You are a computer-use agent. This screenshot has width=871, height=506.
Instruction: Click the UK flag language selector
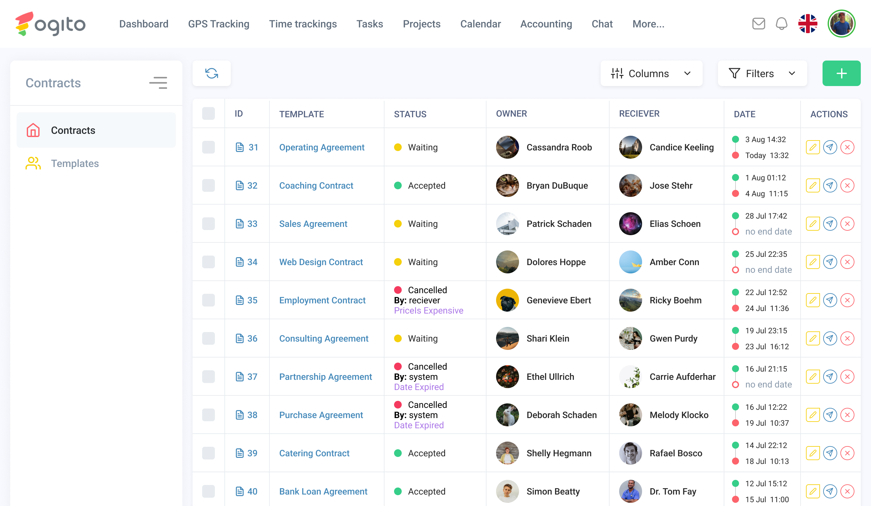tap(808, 24)
